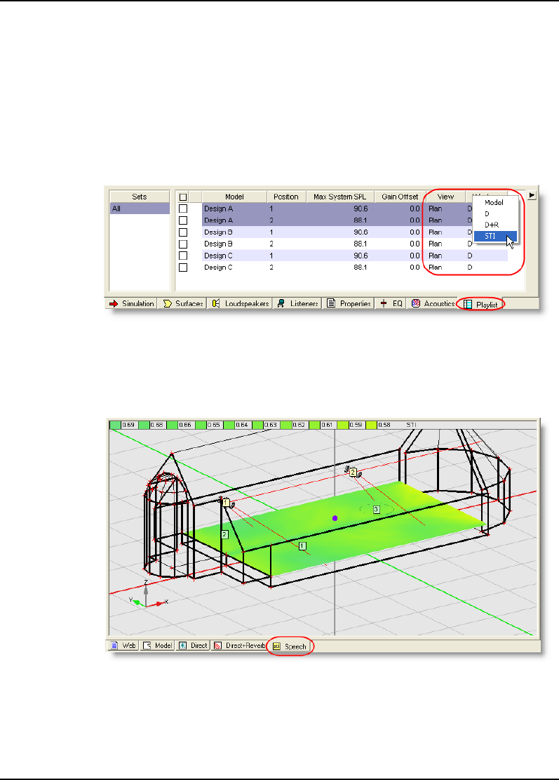This screenshot has height=780, width=559.
Task: Click the purple dot on the floor map
Action: [x=335, y=518]
